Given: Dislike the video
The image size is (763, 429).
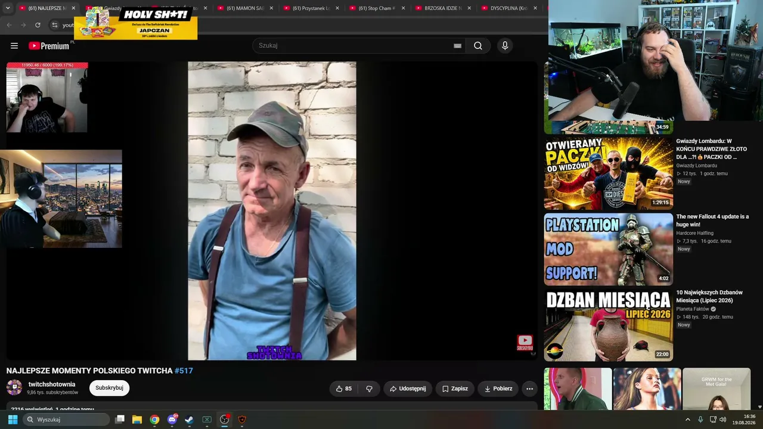Looking at the screenshot, I should click(369, 388).
